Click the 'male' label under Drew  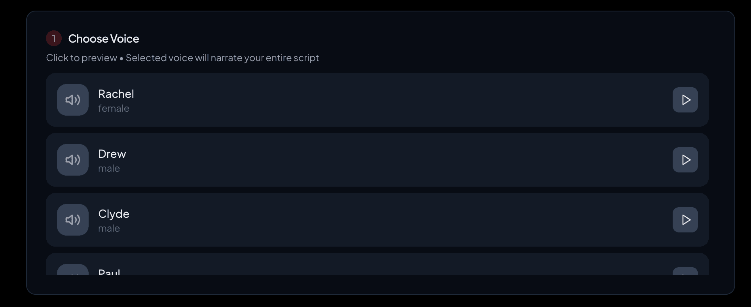click(109, 168)
